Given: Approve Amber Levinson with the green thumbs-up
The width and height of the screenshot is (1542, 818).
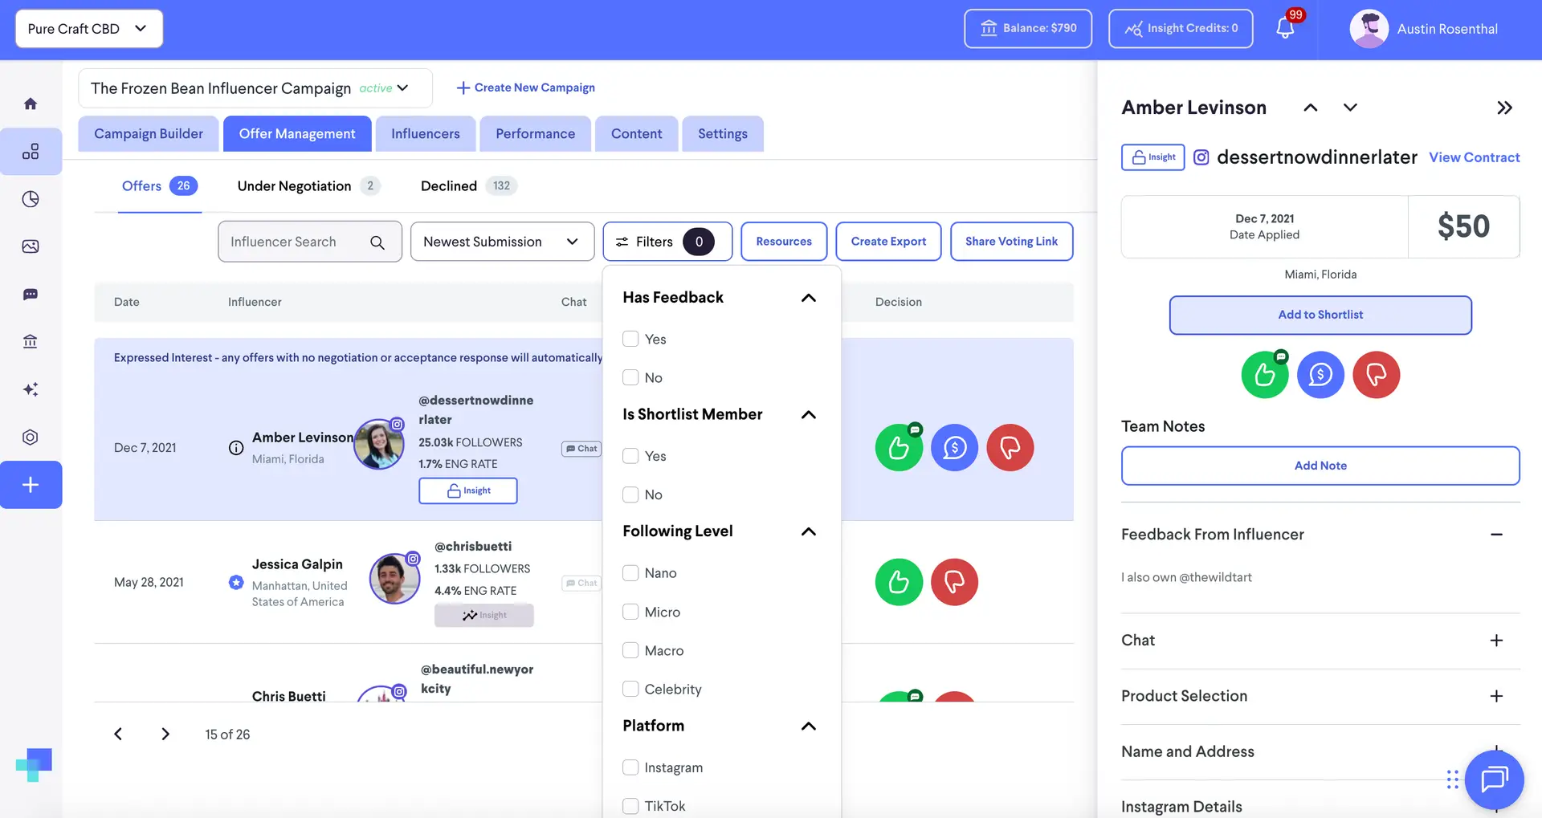Looking at the screenshot, I should (x=898, y=447).
